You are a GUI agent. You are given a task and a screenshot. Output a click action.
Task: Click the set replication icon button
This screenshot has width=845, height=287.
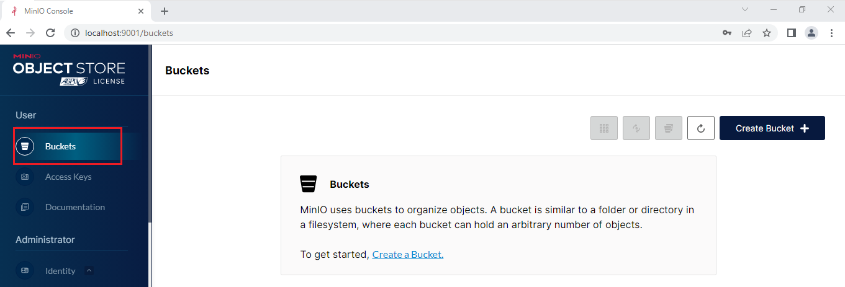(x=636, y=128)
